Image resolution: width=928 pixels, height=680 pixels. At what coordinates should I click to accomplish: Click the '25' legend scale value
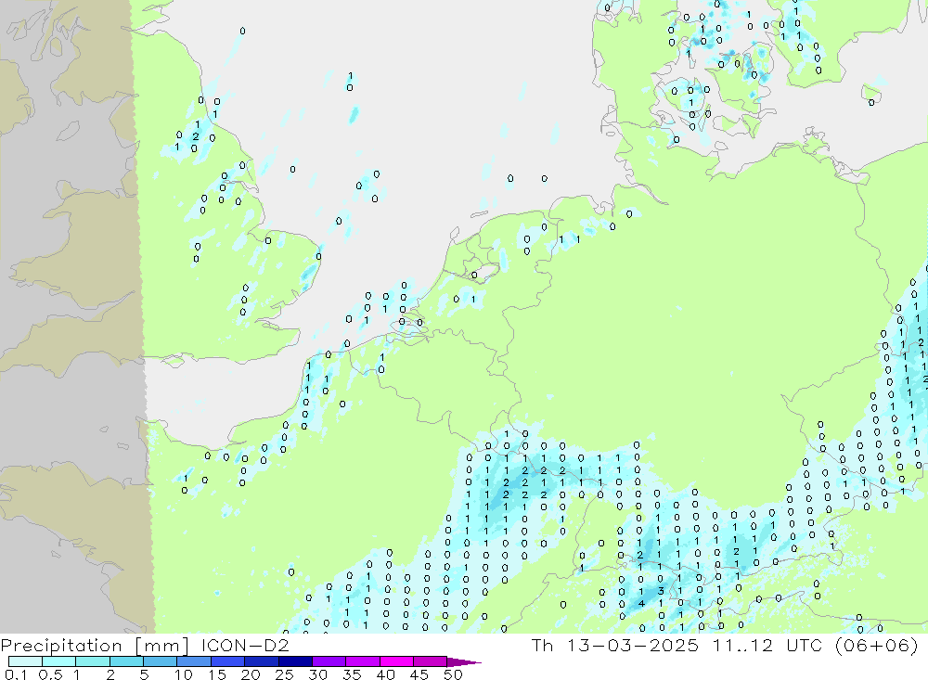point(284,674)
